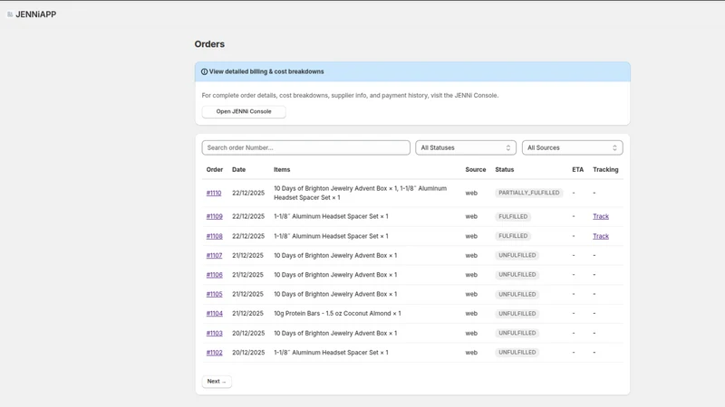
Task: Click UNFULFILLED badge of order #1102
Action: point(517,352)
